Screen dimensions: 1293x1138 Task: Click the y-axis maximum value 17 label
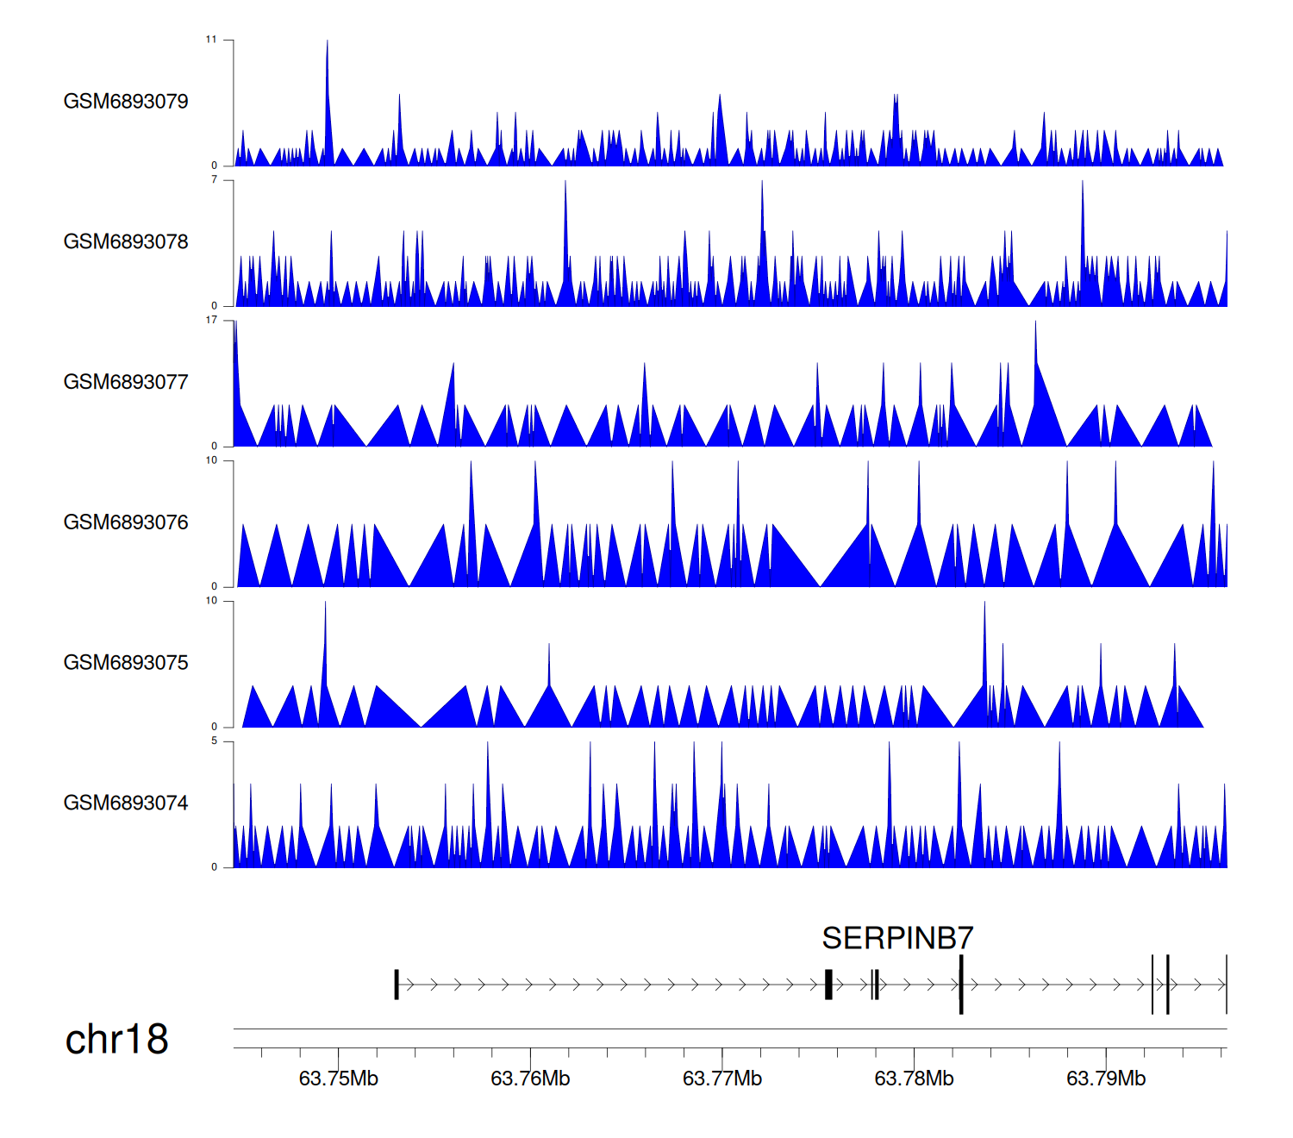pyautogui.click(x=211, y=320)
